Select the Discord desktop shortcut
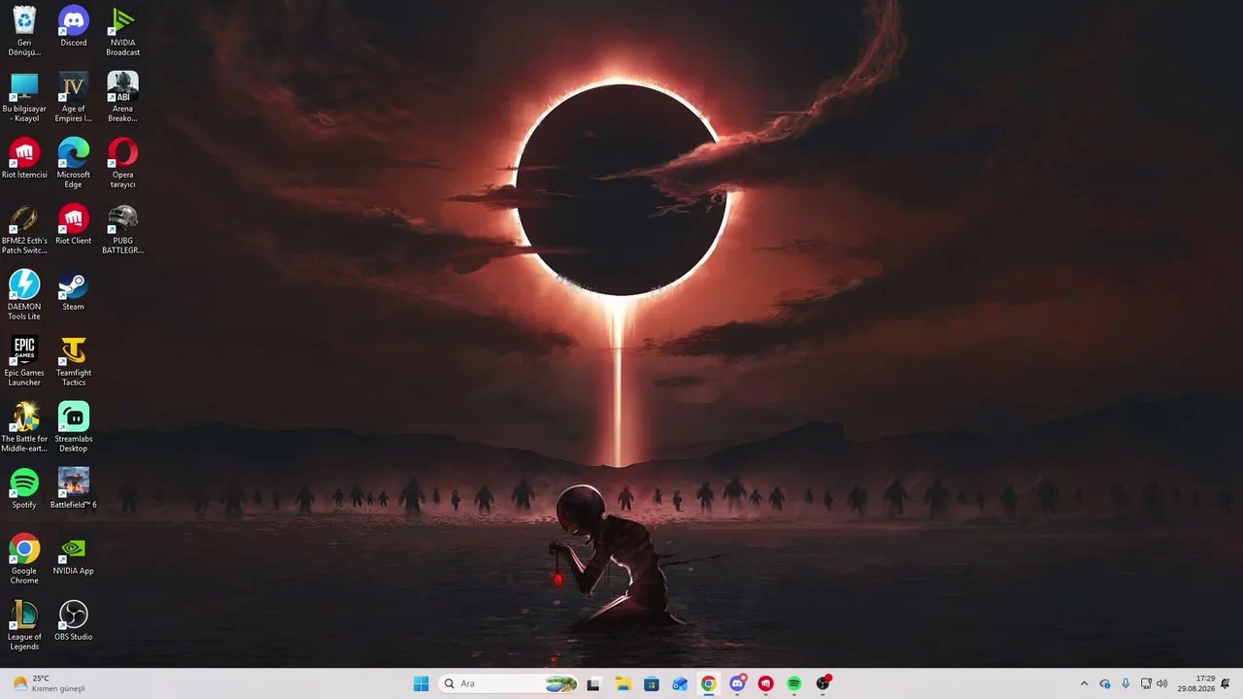This screenshot has height=699, width=1243. pos(74,26)
